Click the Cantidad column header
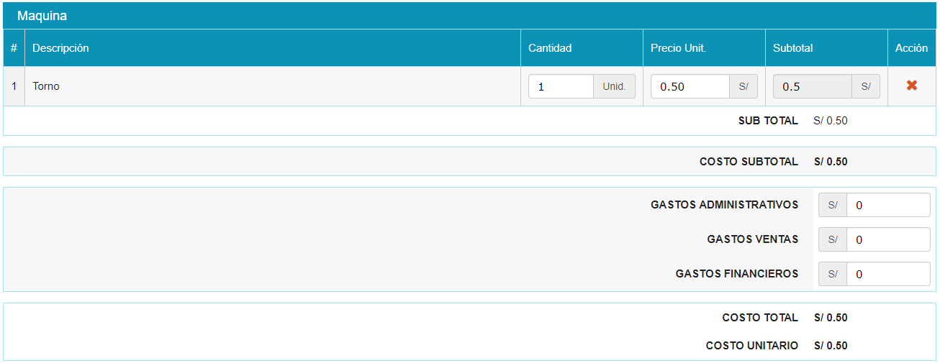 [x=550, y=48]
